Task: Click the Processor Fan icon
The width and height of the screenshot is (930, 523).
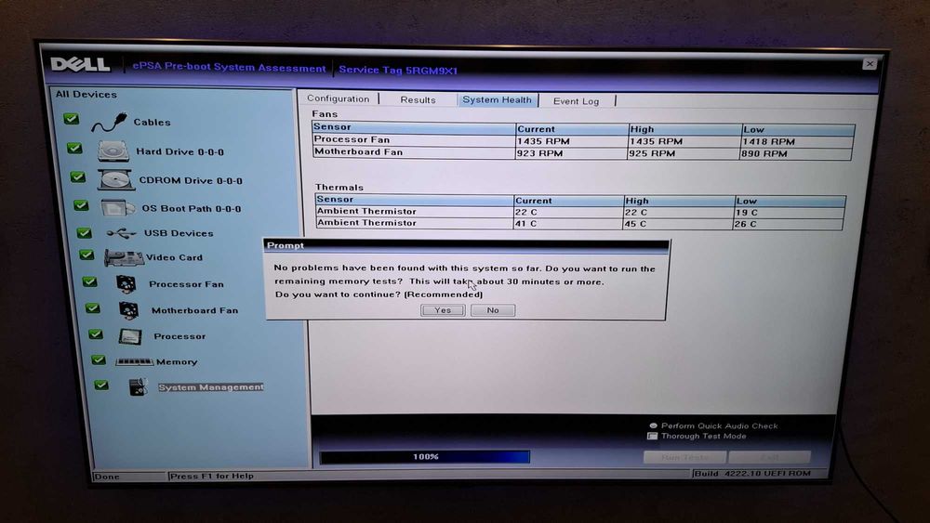Action: (126, 283)
